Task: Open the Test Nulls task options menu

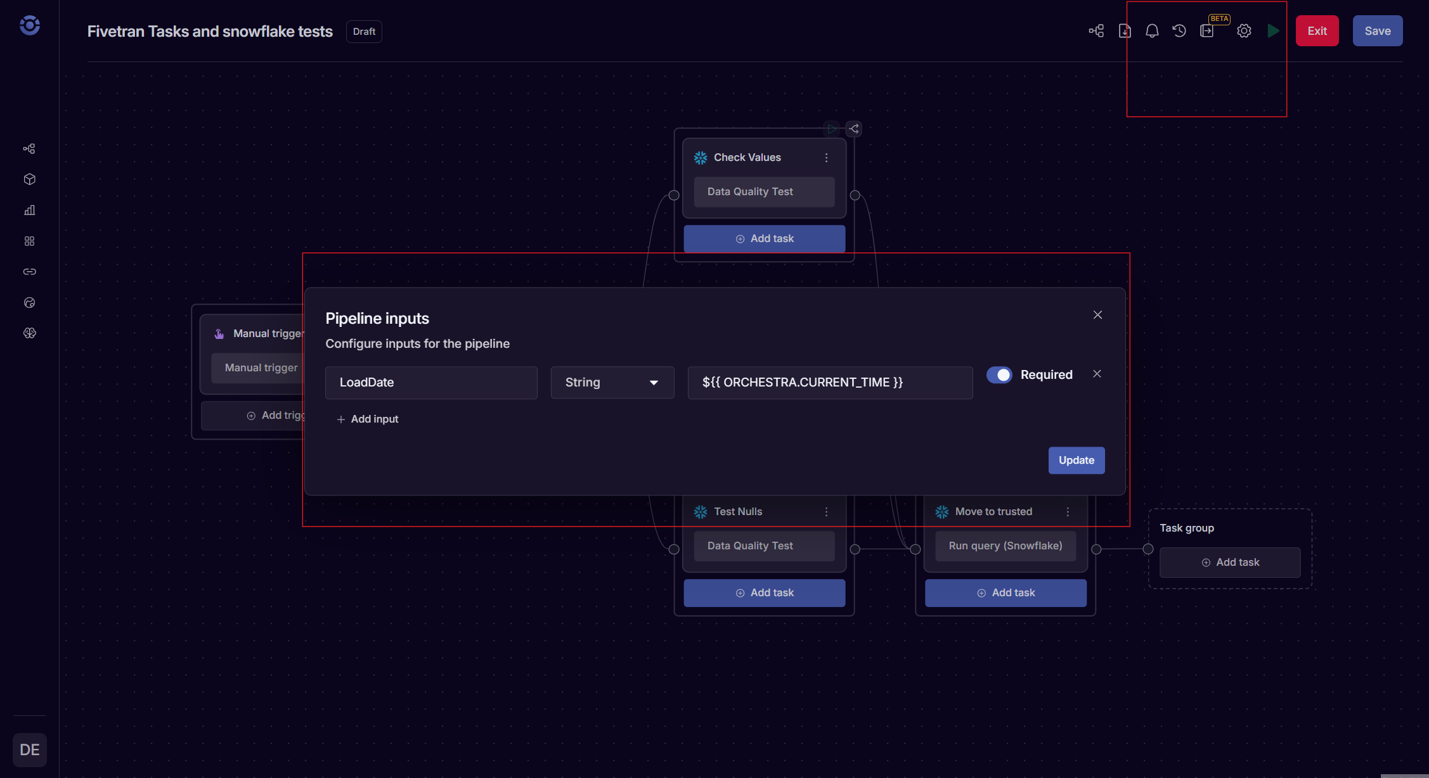Action: coord(826,511)
